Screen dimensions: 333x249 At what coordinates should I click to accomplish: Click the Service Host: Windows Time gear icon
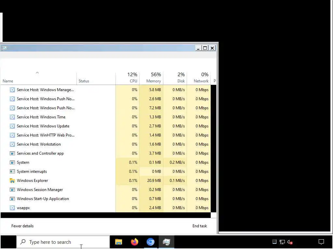coord(12,117)
